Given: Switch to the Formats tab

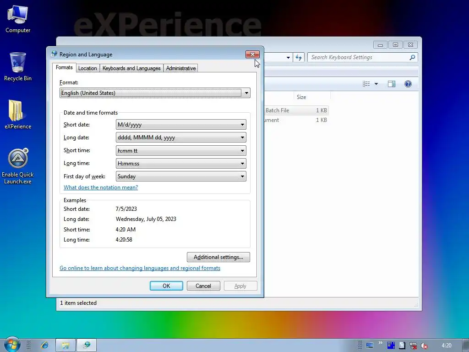Looking at the screenshot, I should 64,68.
